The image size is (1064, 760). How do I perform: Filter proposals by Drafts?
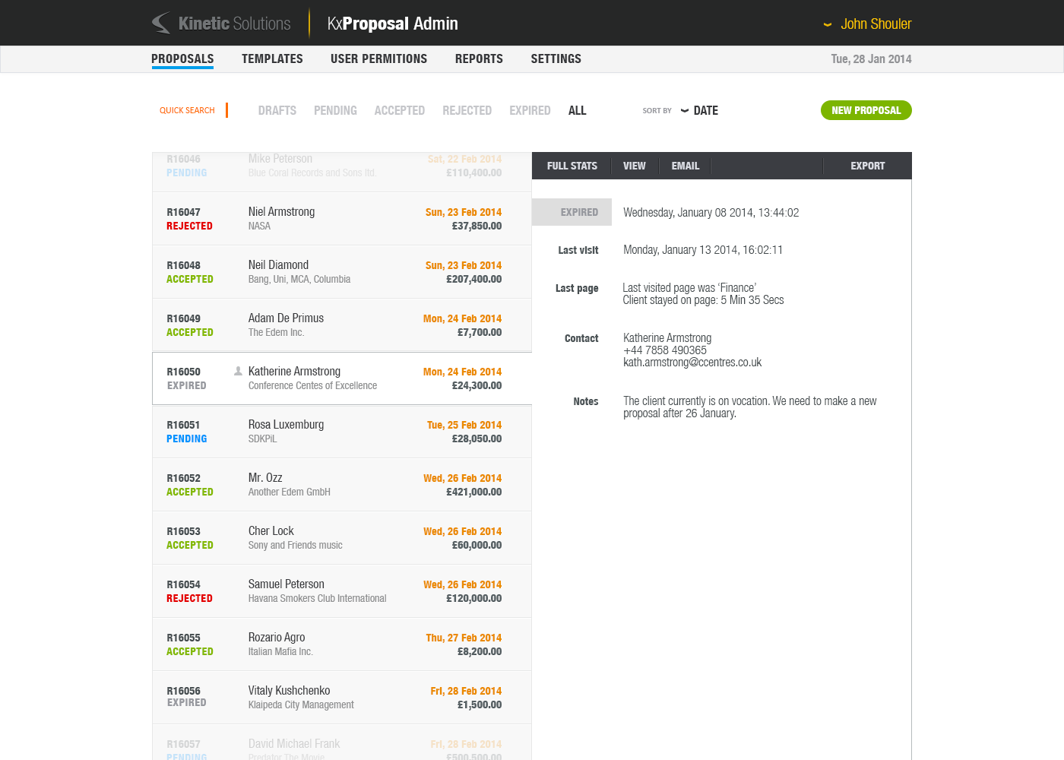tap(277, 110)
